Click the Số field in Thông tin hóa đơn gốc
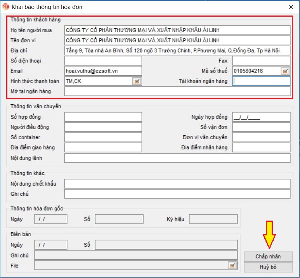 click(x=119, y=219)
